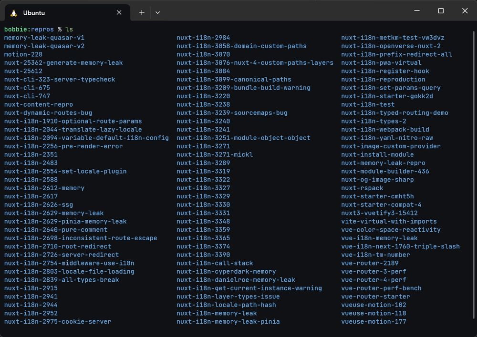Click nuxt-i18n-2629-pinia-memory-leak entry
This screenshot has width=477, height=337.
tap(65, 222)
